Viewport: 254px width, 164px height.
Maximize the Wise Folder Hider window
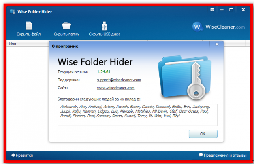231,10
